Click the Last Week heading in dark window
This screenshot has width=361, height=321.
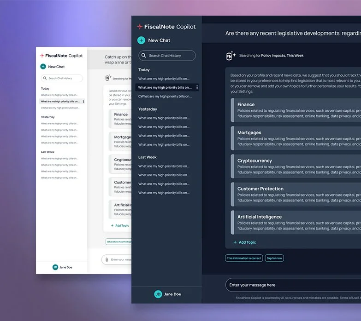click(148, 157)
